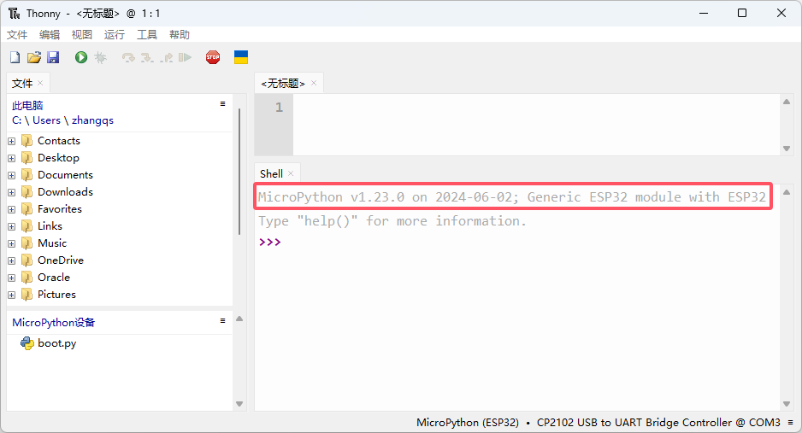Viewport: 802px width, 433px height.
Task: Navigate to zhangqs in the path
Action: pos(92,120)
